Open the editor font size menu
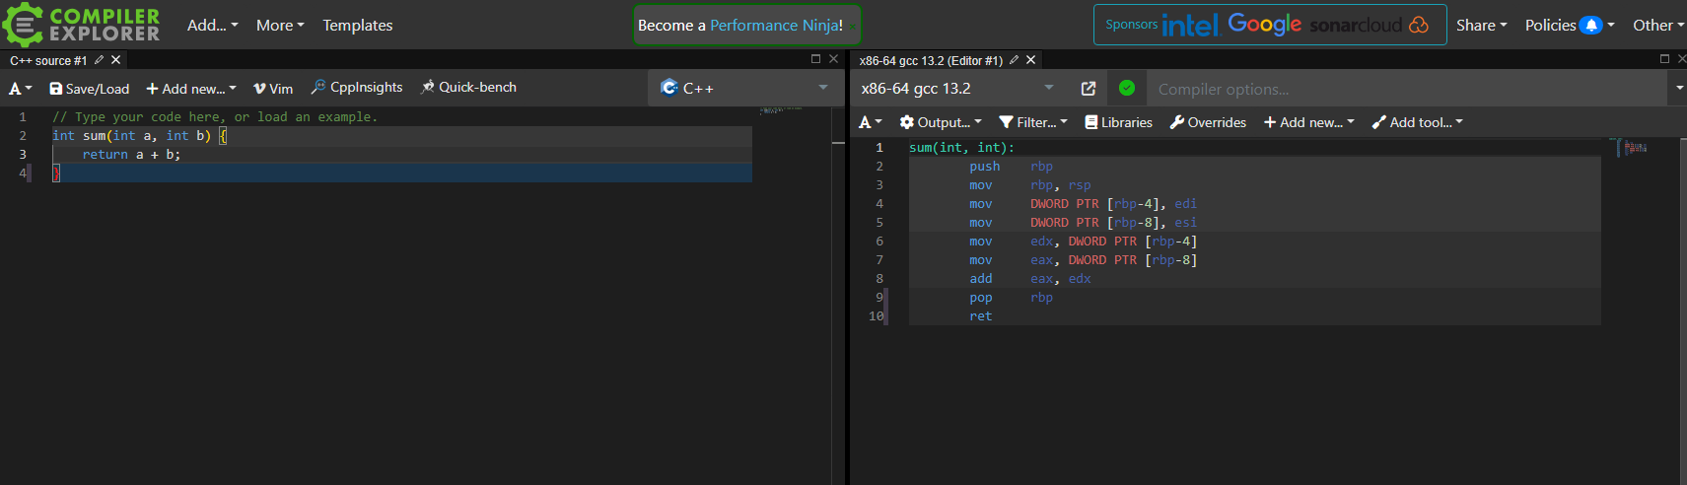Screen dimensions: 1687x485 21,89
